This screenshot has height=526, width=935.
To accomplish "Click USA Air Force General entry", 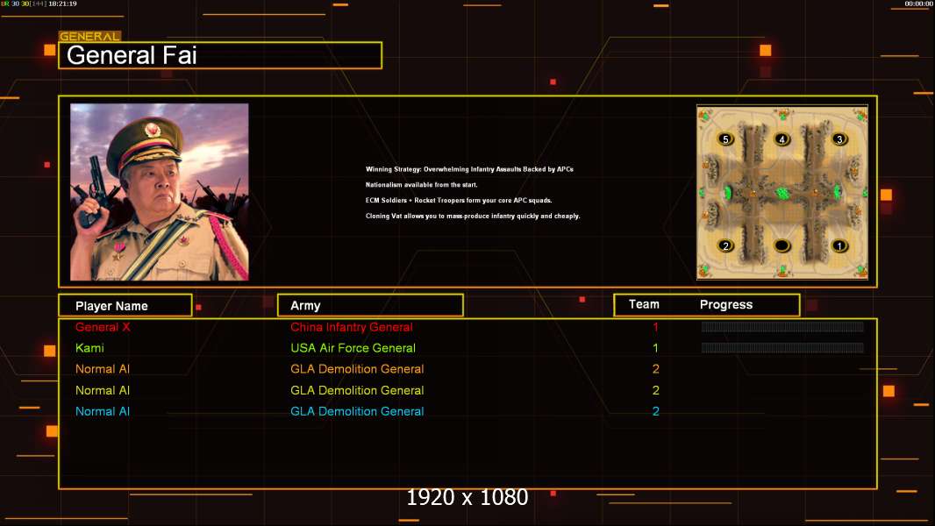I will tap(353, 348).
